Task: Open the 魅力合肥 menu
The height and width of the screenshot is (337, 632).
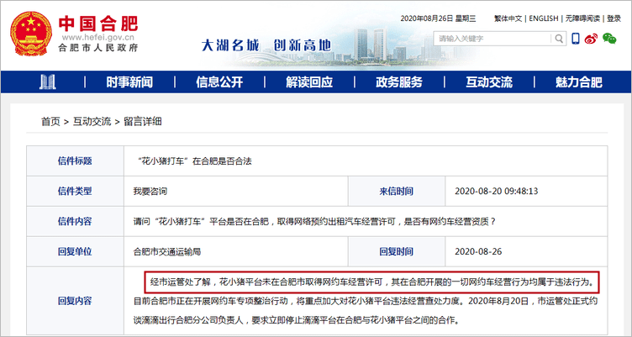Action: click(579, 82)
